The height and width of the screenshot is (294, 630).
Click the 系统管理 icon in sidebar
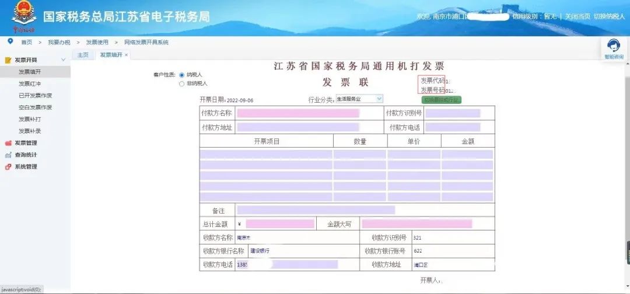(8, 167)
